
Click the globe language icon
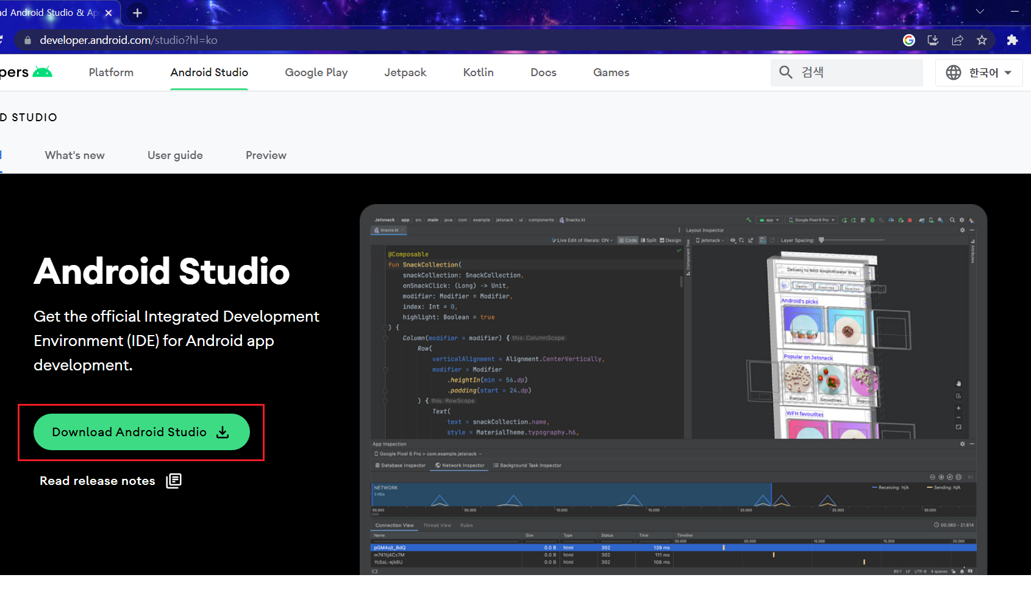coord(953,72)
